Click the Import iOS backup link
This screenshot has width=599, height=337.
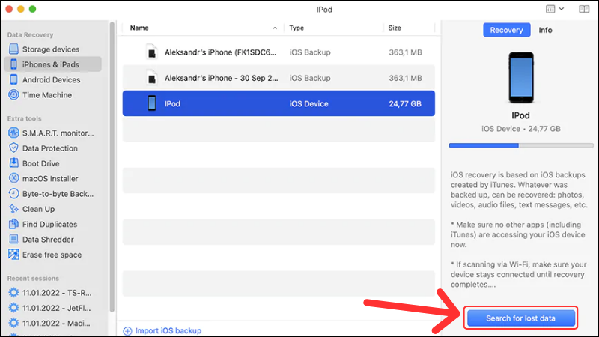point(168,330)
